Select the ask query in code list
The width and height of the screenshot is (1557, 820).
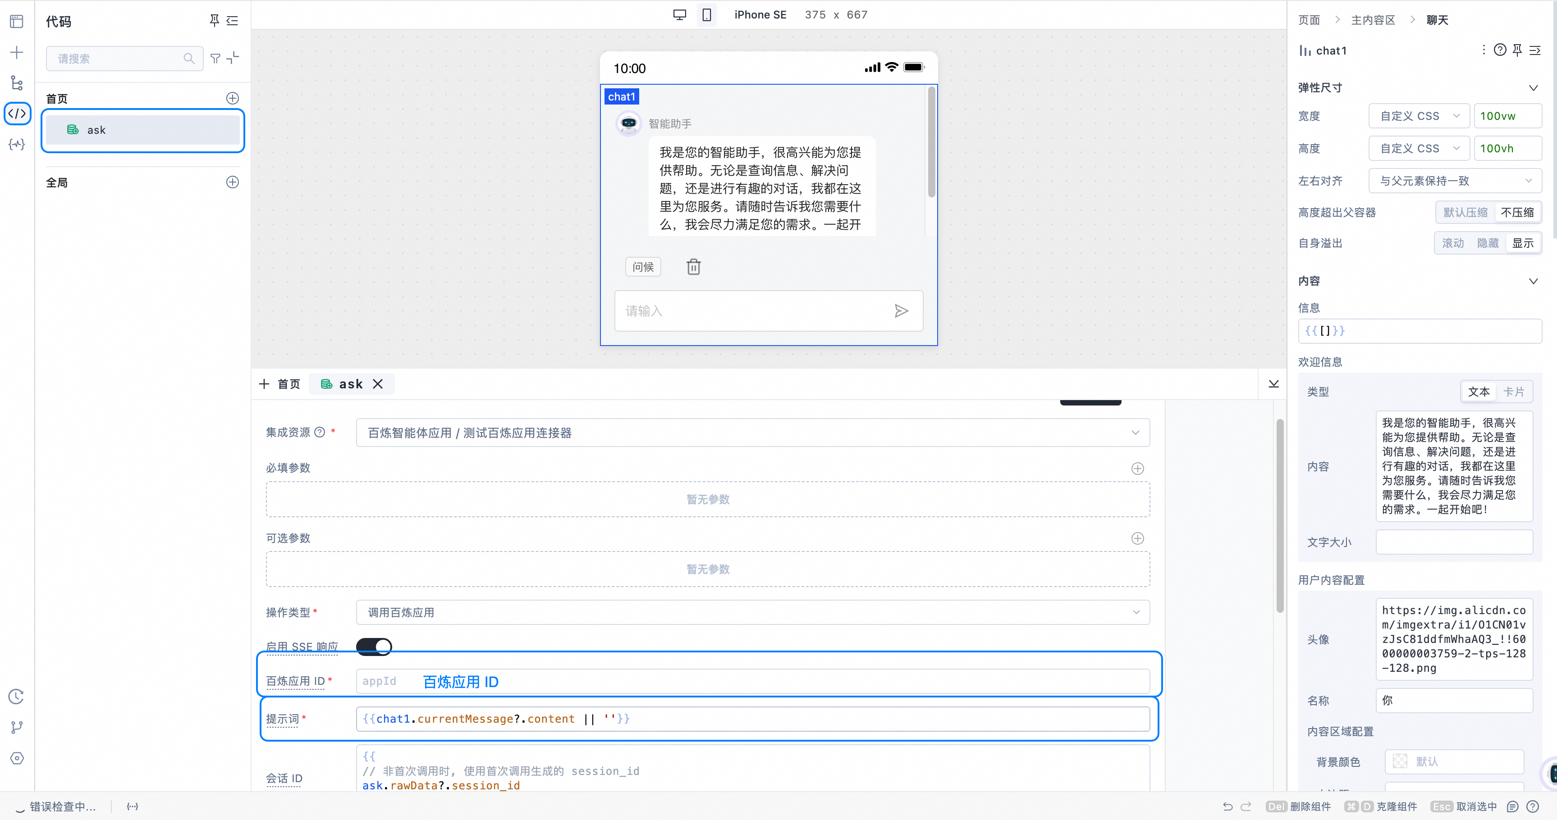[x=142, y=130]
